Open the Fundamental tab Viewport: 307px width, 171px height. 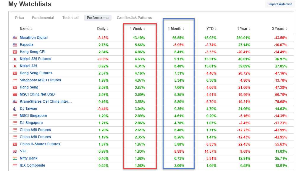pyautogui.click(x=43, y=18)
